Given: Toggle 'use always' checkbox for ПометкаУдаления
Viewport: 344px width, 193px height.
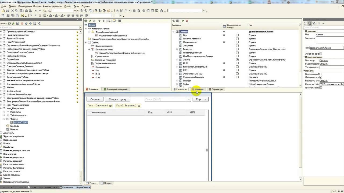Looking at the screenshot, I should [x=237, y=39].
